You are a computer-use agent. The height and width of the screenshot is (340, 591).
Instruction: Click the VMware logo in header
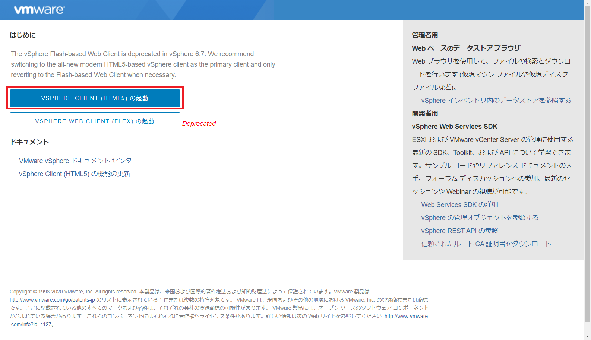[x=39, y=10]
